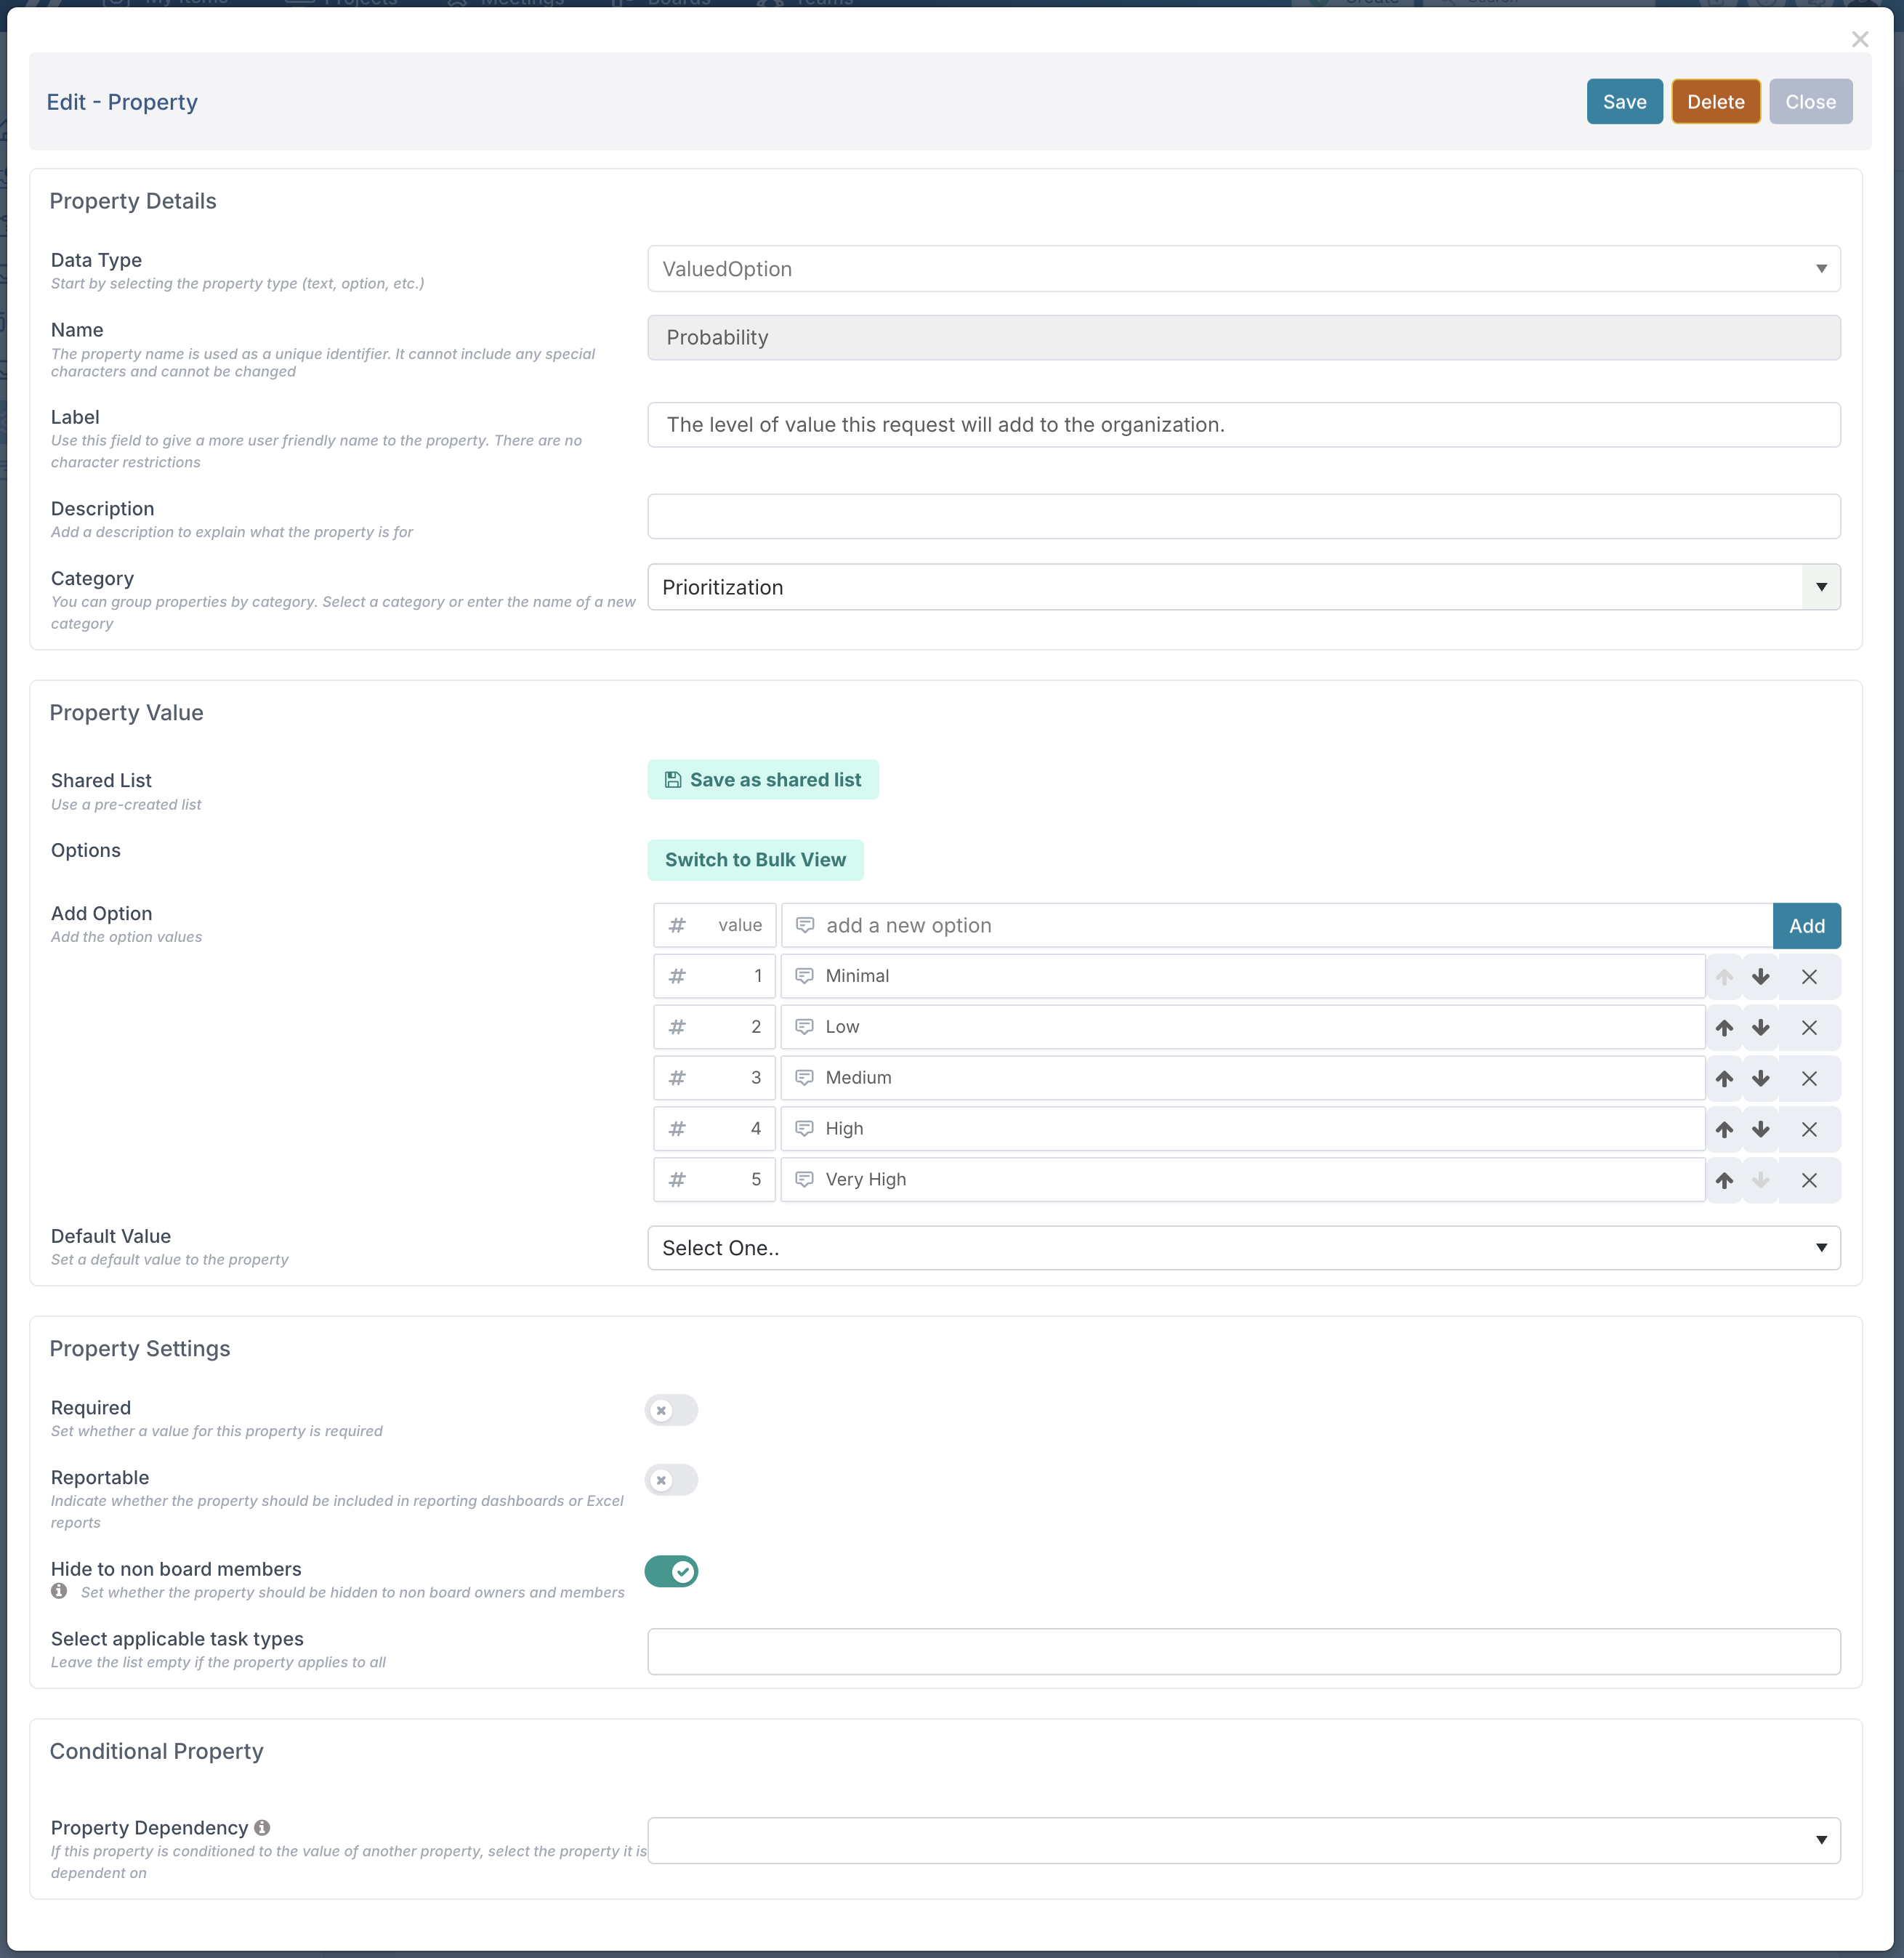The height and width of the screenshot is (1958, 1904).
Task: Turn on the Reportable switch
Action: (x=671, y=1480)
